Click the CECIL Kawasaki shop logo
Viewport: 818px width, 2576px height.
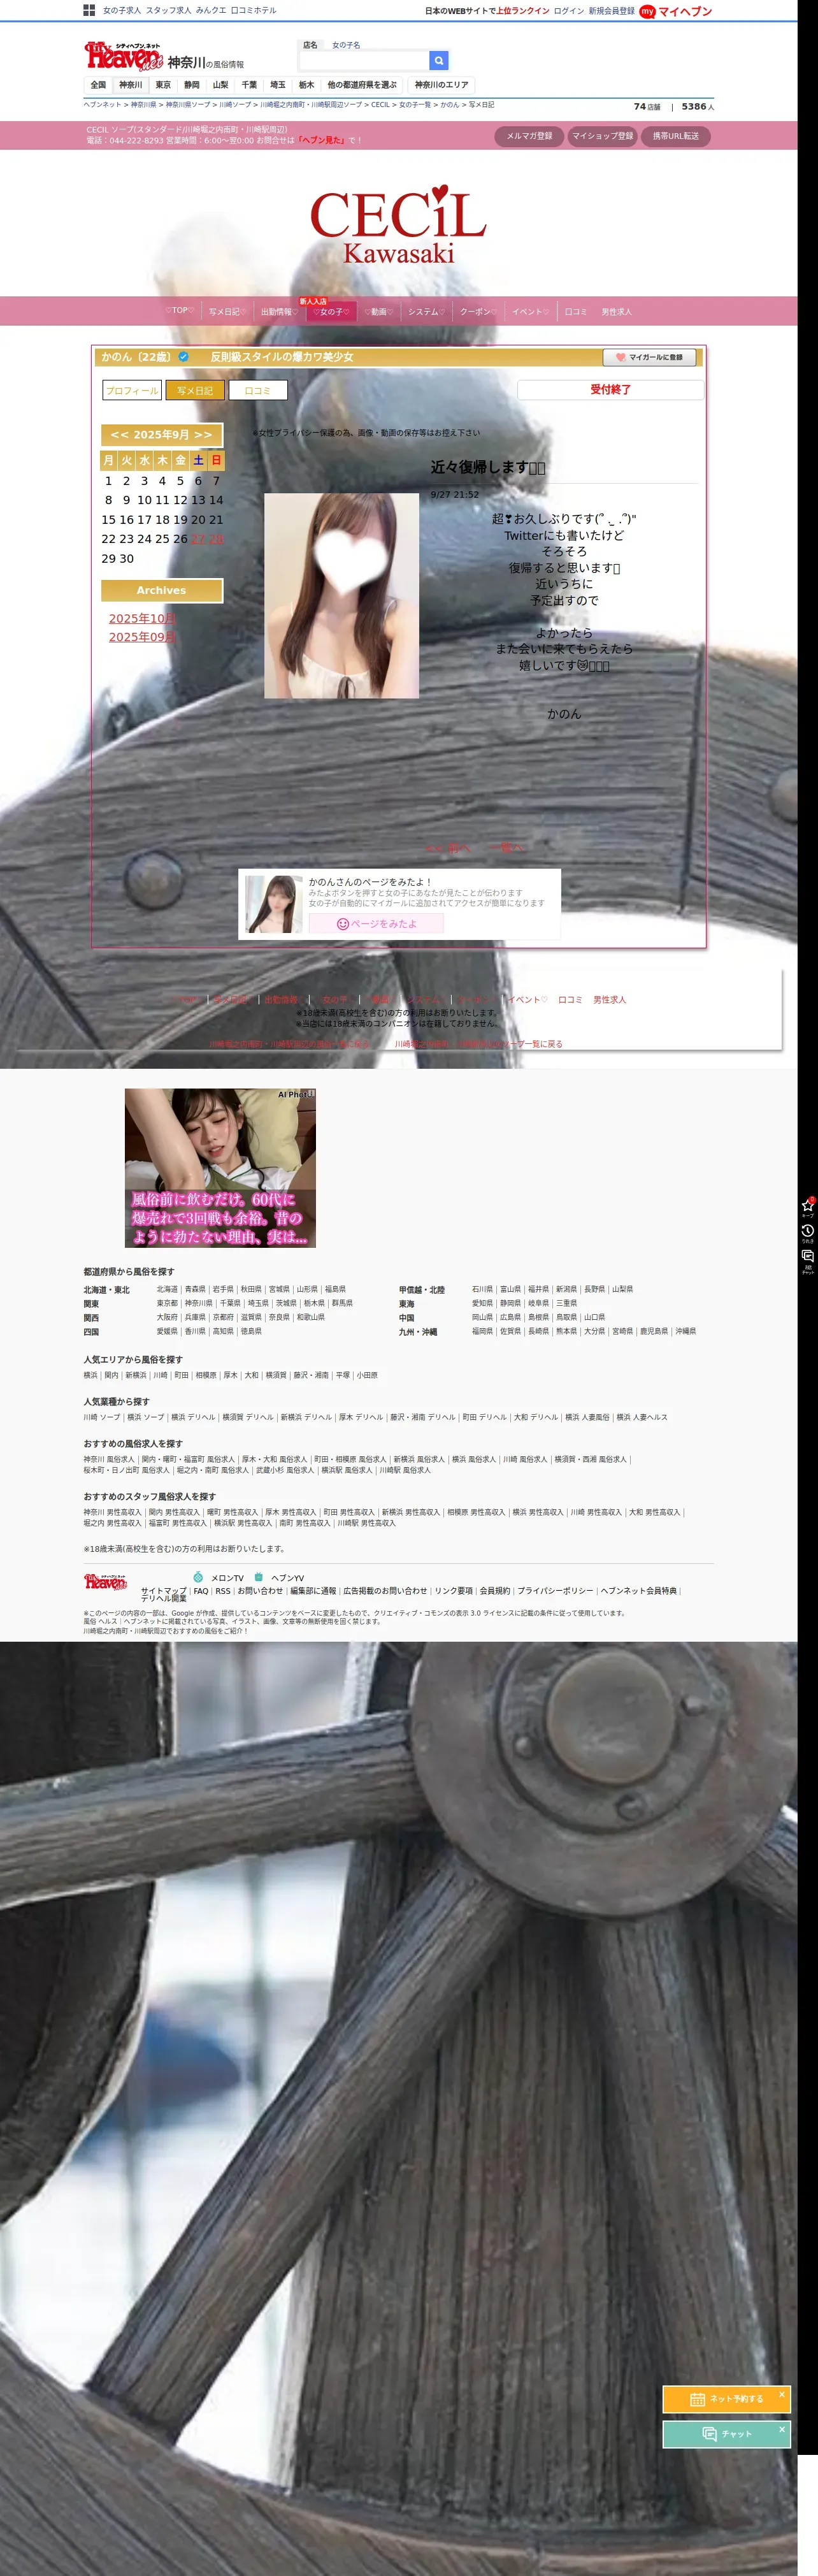tap(399, 225)
